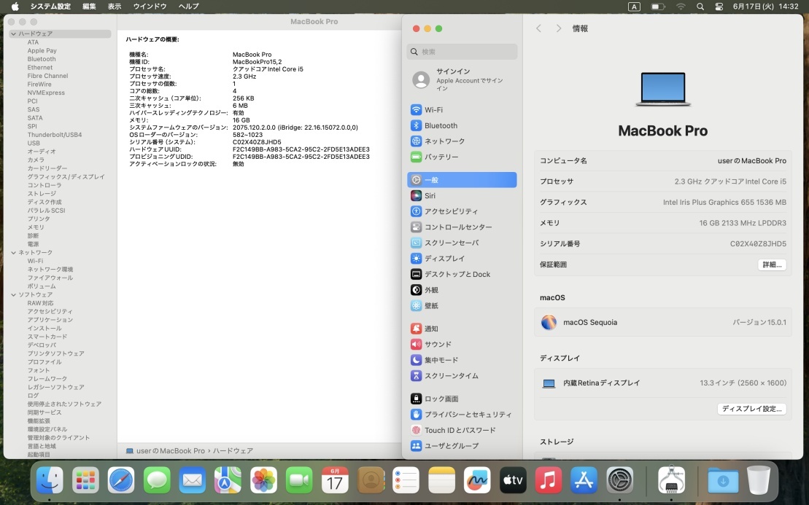This screenshot has width=809, height=505.
Task: Open Photos app from the Dock
Action: coord(263,480)
